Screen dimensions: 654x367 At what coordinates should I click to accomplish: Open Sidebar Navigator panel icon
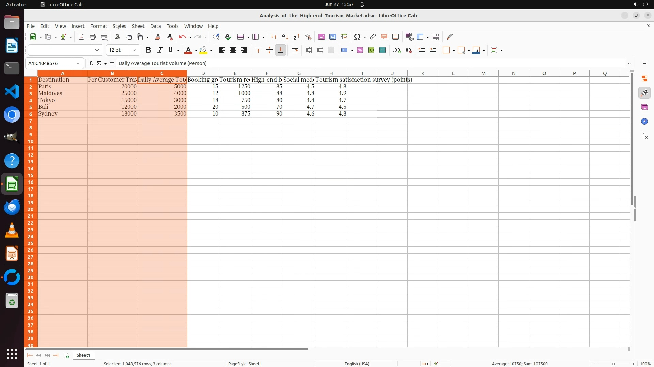tap(644, 121)
